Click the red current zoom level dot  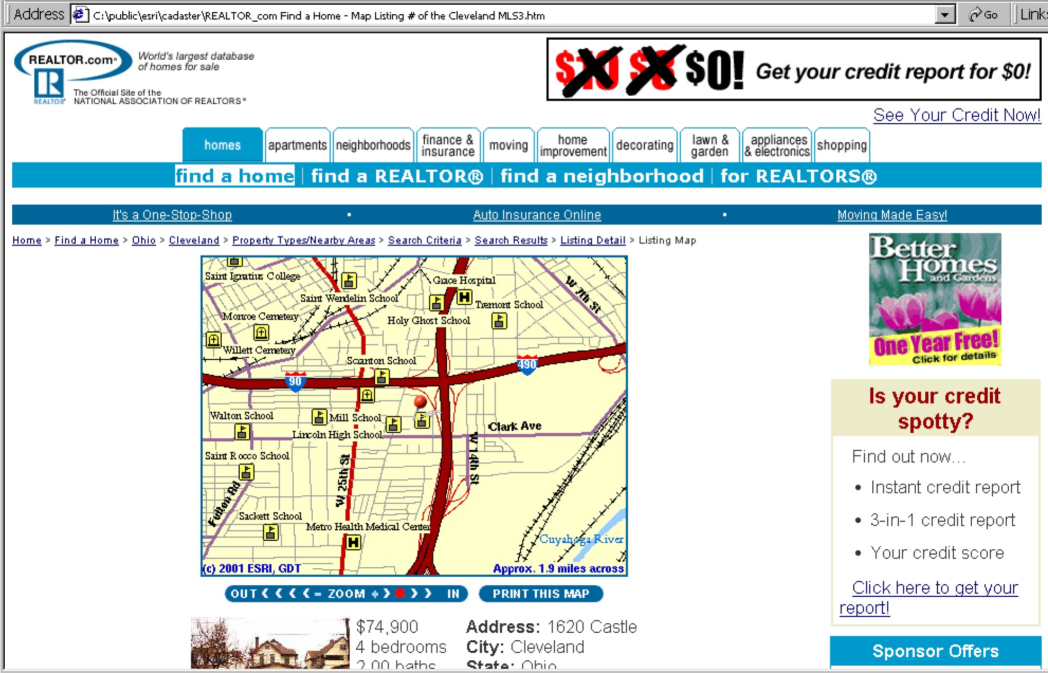(x=400, y=594)
